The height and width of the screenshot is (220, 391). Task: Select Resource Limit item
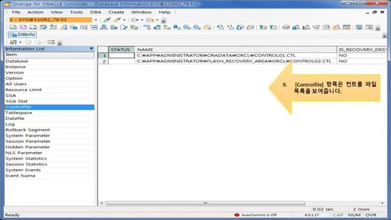49,90
